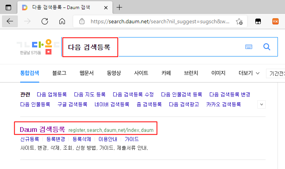Close the Daum 검색 tab
Image resolution: width=285 pixels, height=169 pixels.
[x=106, y=8]
